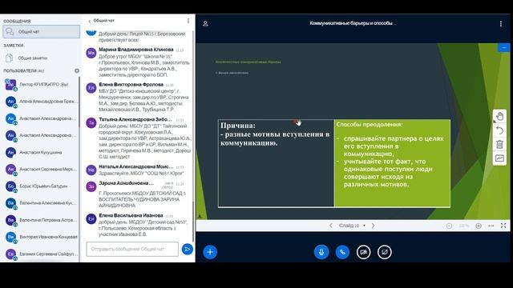Click message author Татьяна Александровна Зибо…
513x288 pixels.
click(x=135, y=119)
